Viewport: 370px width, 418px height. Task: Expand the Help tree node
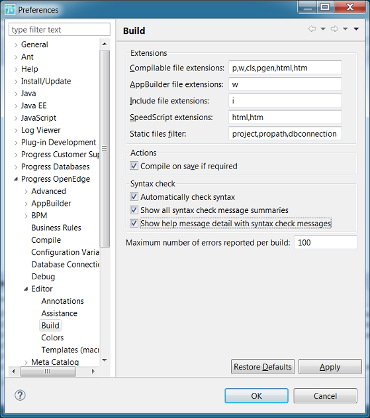pyautogui.click(x=16, y=69)
